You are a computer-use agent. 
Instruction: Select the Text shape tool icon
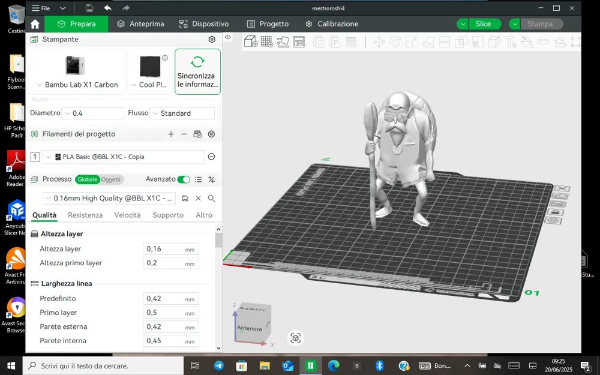click(511, 41)
